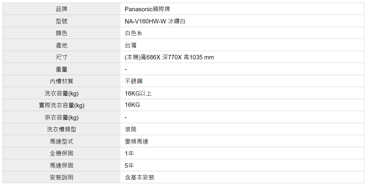Click the Panasonic國際牌 brand value
The height and width of the screenshot is (187, 368).
pyautogui.click(x=147, y=9)
